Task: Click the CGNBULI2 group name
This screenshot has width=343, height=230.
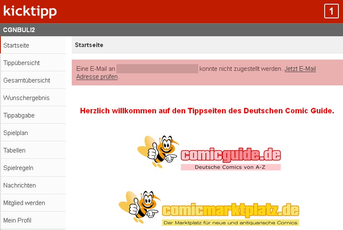Action: (x=19, y=30)
